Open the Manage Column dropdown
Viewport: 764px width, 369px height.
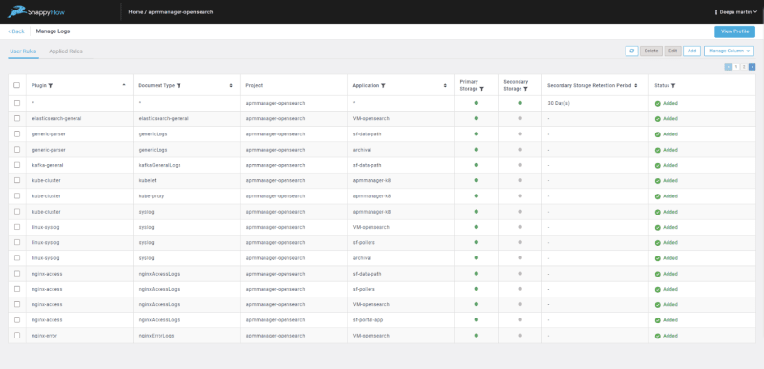[x=729, y=51]
